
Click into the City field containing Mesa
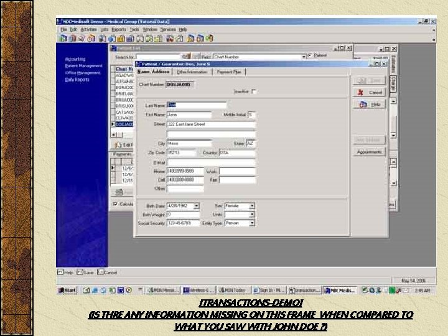tap(189, 144)
